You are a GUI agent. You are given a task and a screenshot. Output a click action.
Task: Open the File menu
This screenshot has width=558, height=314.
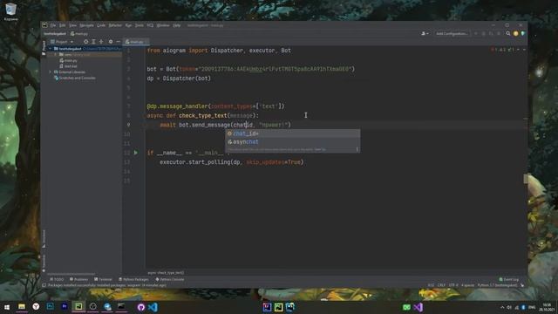point(53,25)
